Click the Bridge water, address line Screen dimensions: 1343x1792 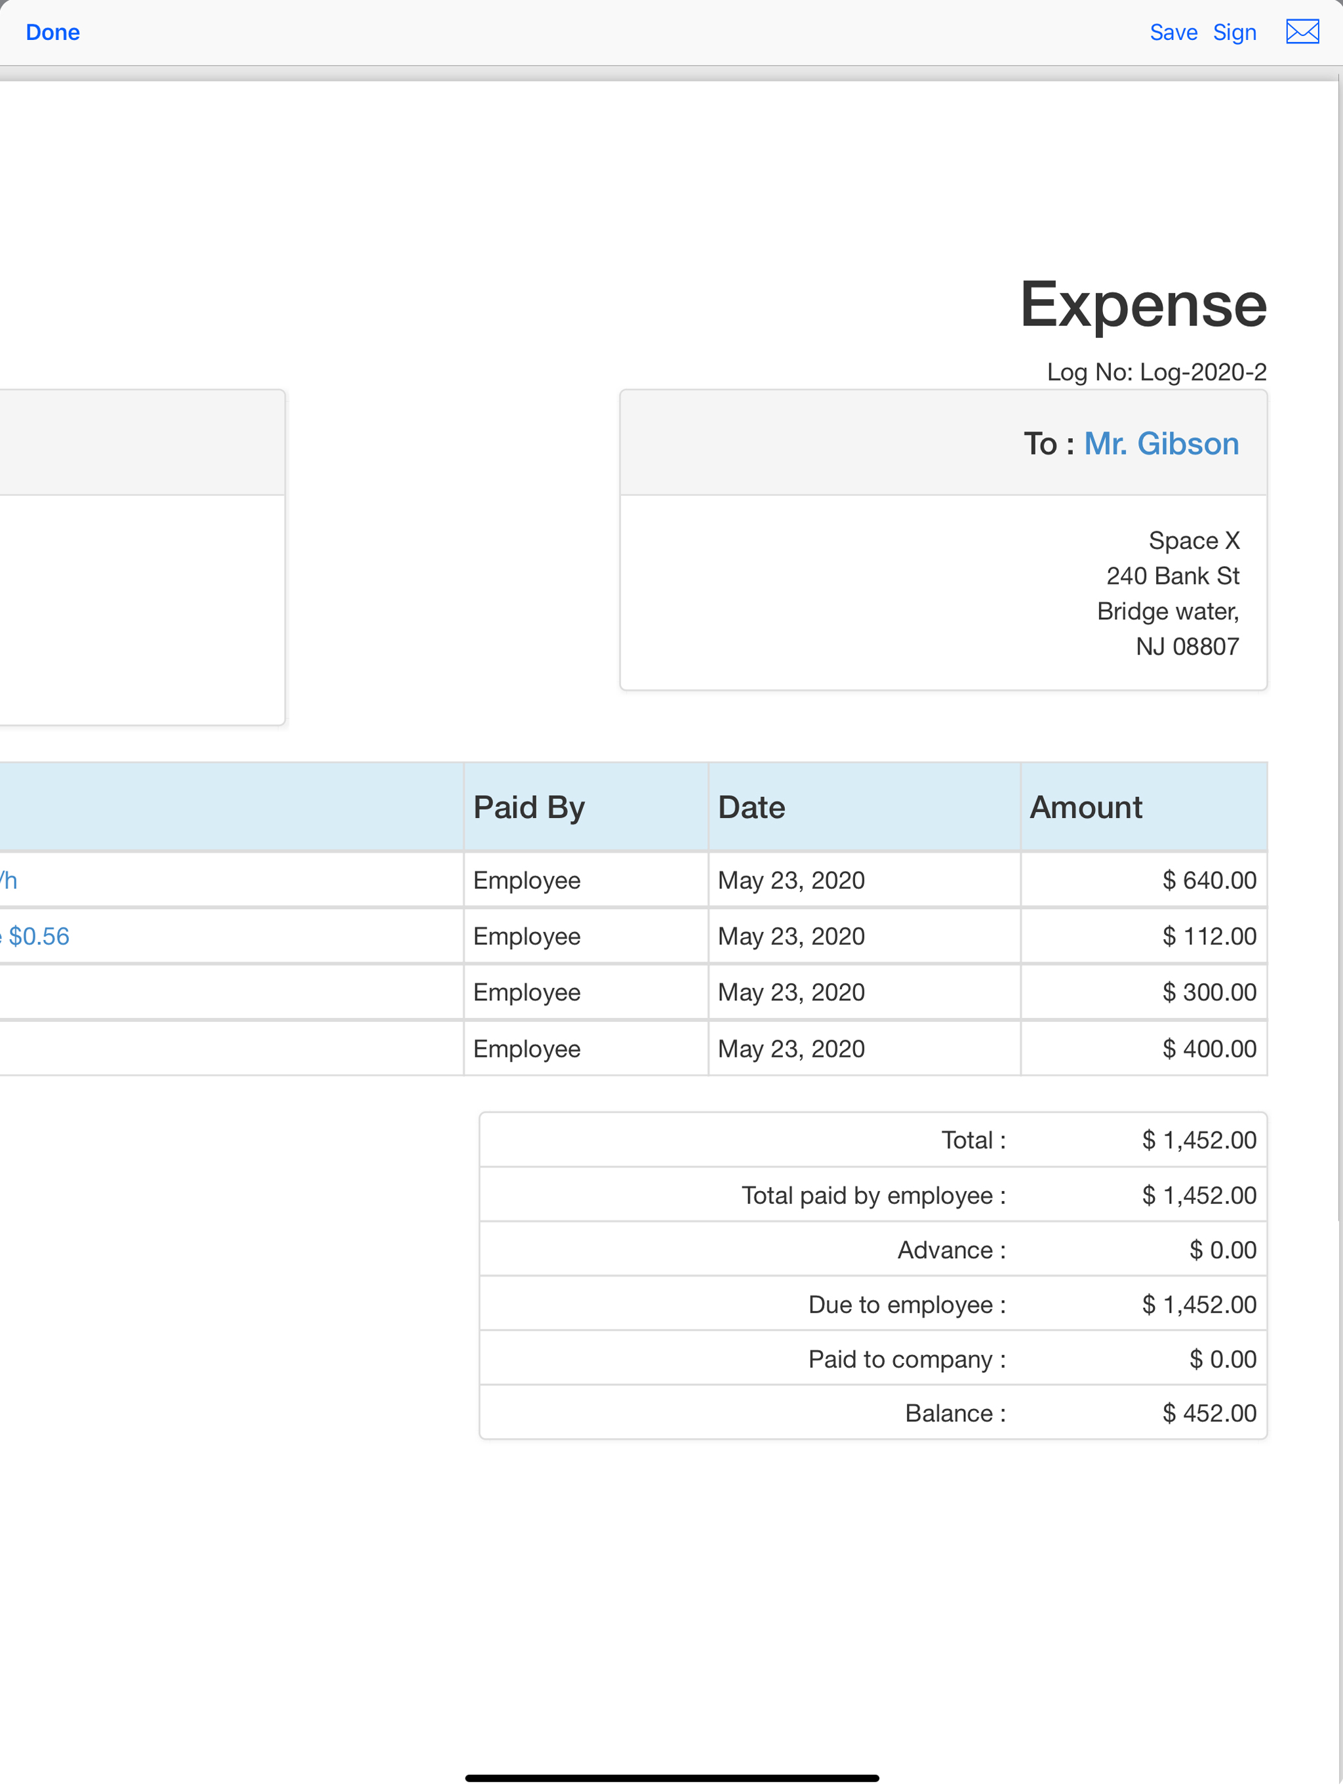pyautogui.click(x=1167, y=611)
